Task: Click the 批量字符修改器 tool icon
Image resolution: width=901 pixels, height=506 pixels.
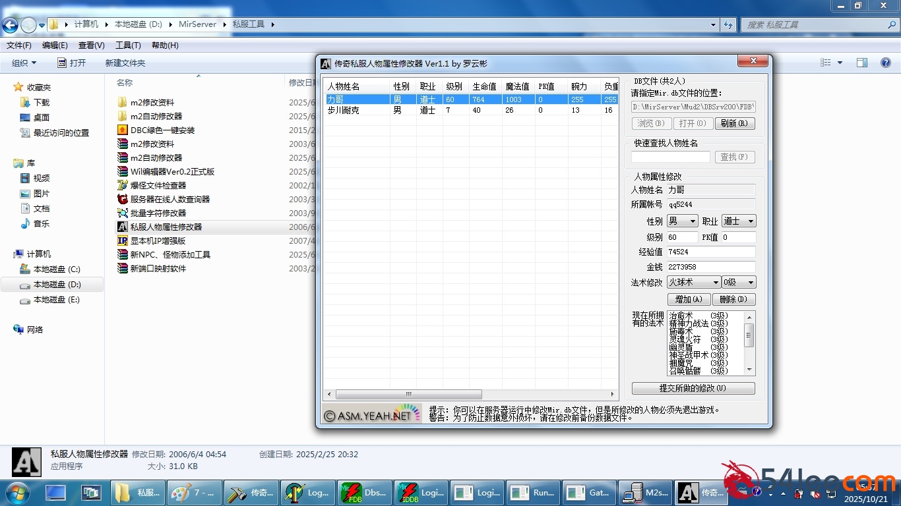Action: (x=122, y=213)
